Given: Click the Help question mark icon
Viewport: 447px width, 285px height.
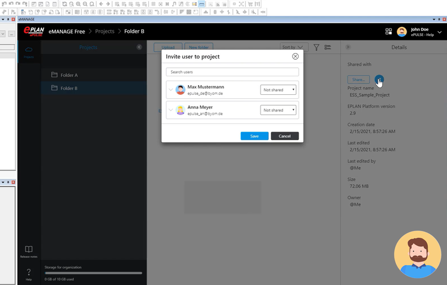Looking at the screenshot, I should [29, 272].
